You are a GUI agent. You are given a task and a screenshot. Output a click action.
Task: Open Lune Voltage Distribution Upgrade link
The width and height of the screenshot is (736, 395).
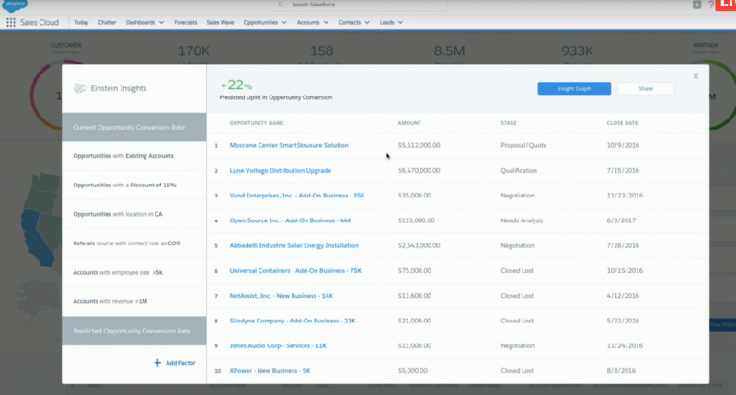point(281,171)
